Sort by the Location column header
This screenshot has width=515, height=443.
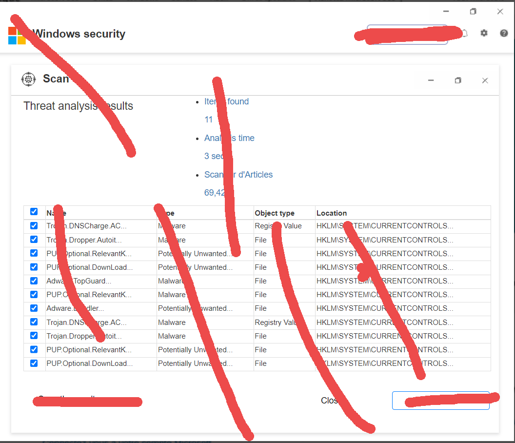point(332,213)
